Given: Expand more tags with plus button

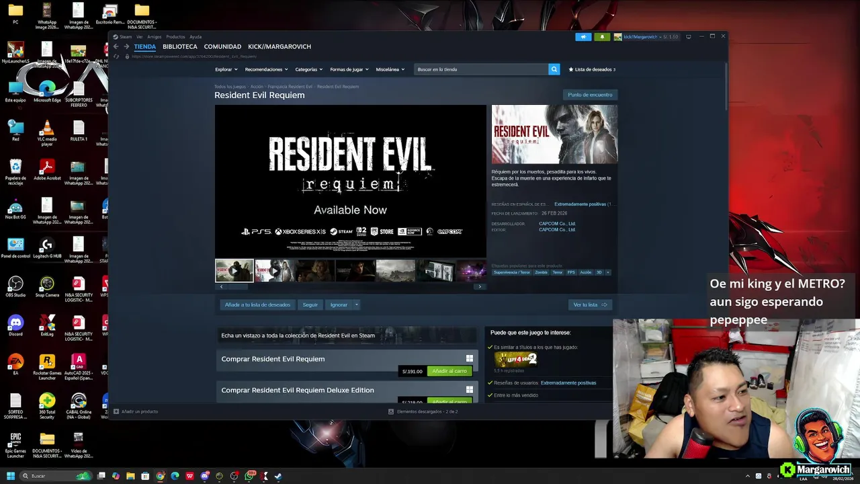Looking at the screenshot, I should tap(608, 272).
